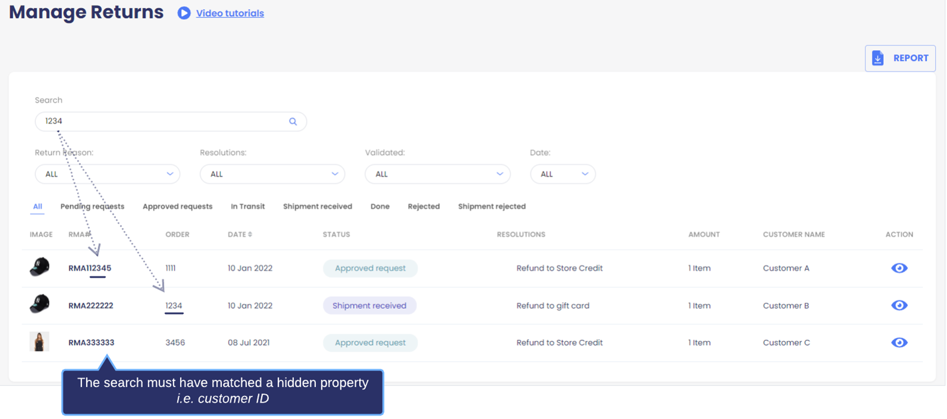This screenshot has width=947, height=419.
Task: Expand the Resolutions dropdown
Action: 272,174
